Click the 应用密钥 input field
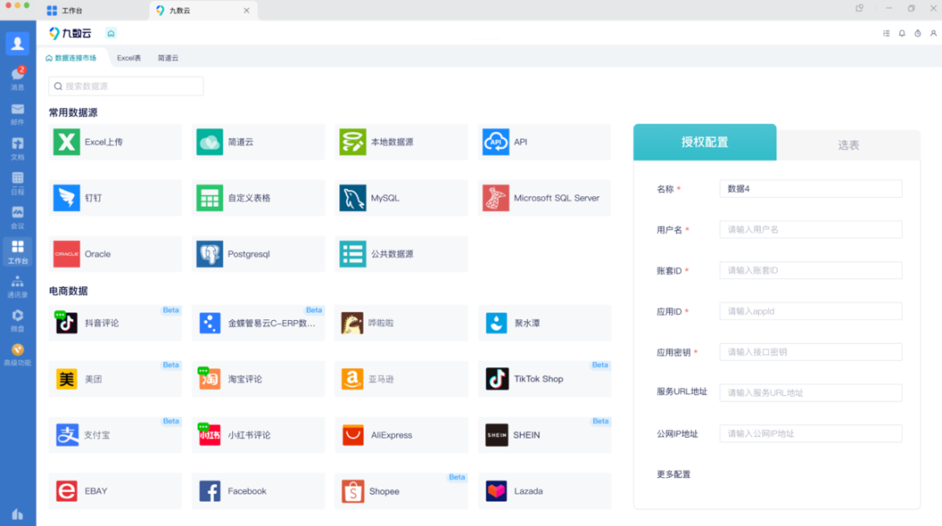This screenshot has width=942, height=526. coord(810,352)
